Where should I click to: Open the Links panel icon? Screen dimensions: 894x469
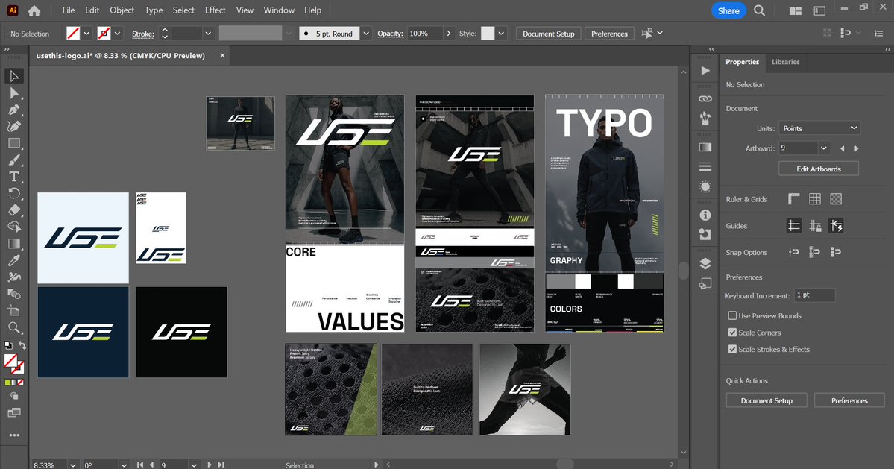point(705,98)
